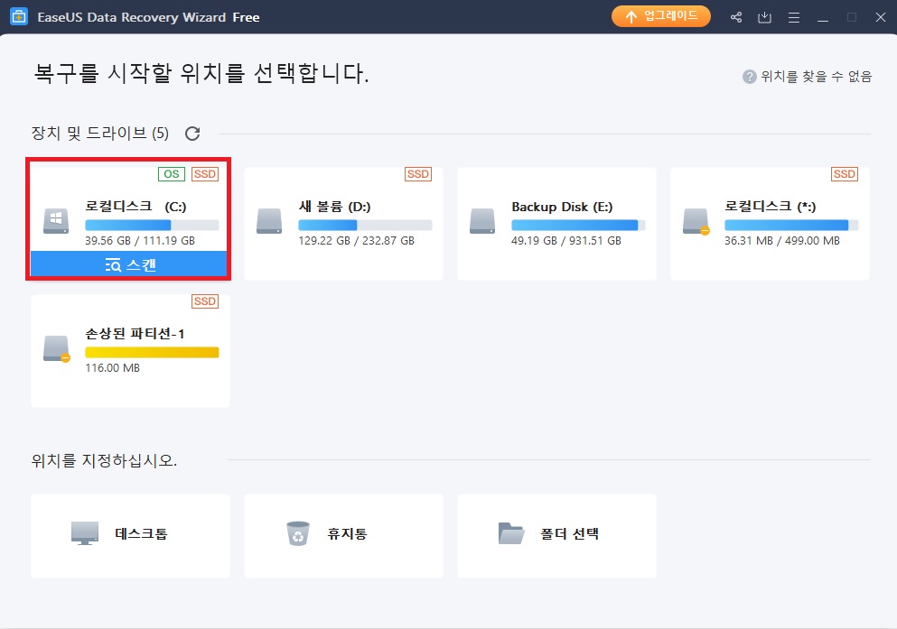Click the drive icon beside 새 볼륨 (D:)

click(269, 221)
